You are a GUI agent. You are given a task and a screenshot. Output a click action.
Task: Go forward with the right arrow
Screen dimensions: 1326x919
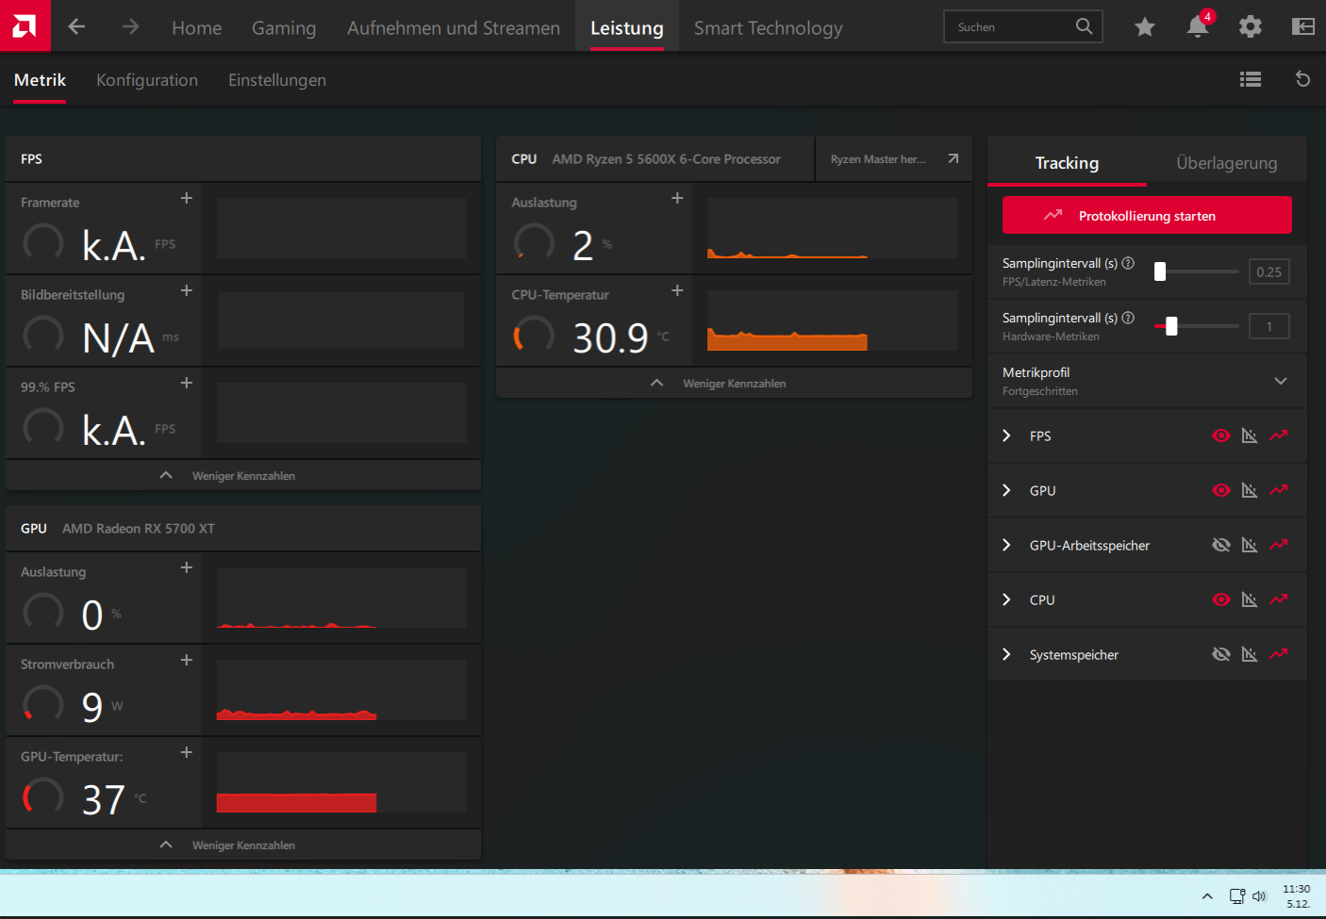130,26
